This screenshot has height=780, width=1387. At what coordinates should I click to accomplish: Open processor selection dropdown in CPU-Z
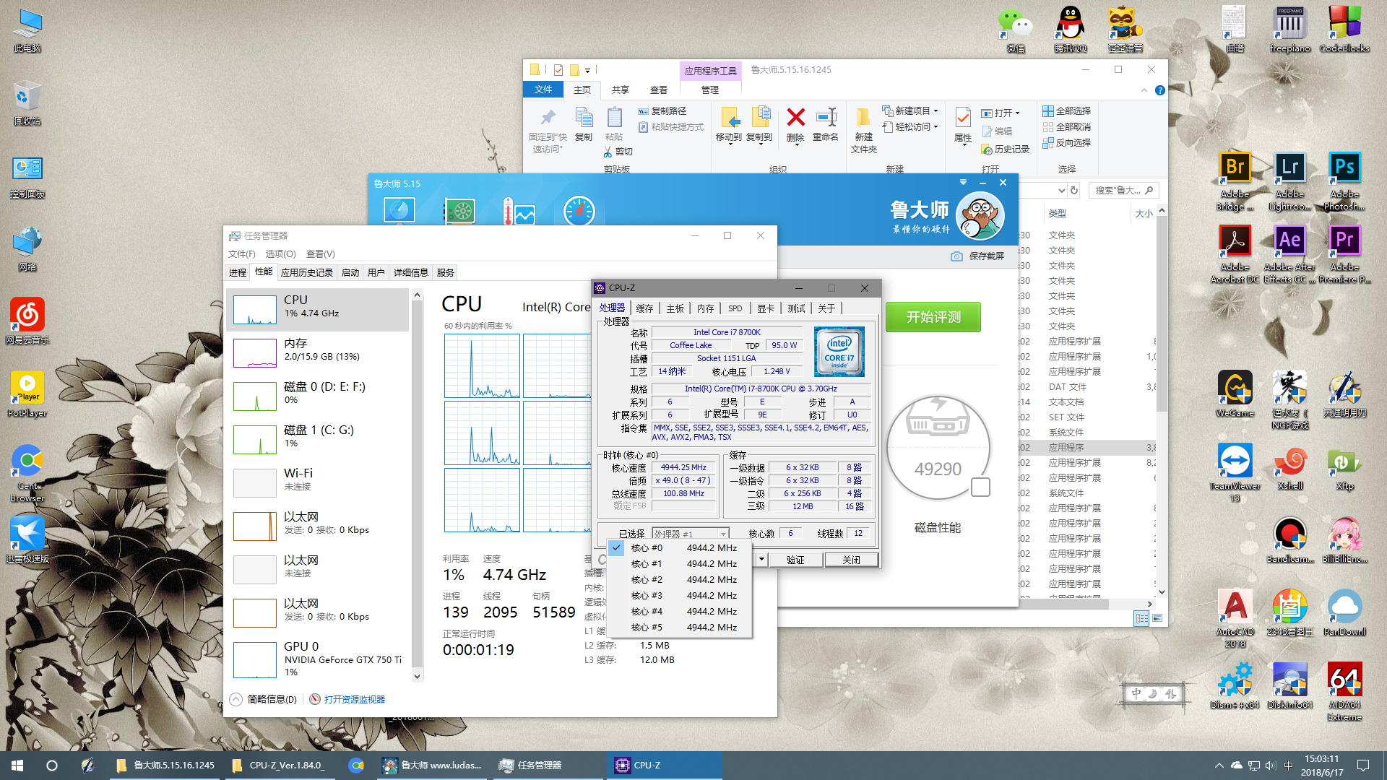coord(691,534)
